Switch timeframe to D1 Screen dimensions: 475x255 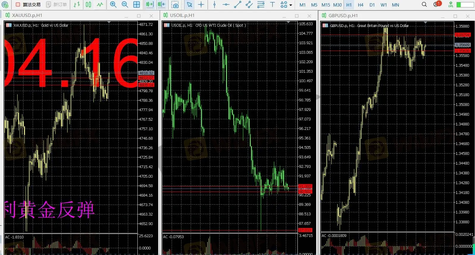tap(372, 5)
